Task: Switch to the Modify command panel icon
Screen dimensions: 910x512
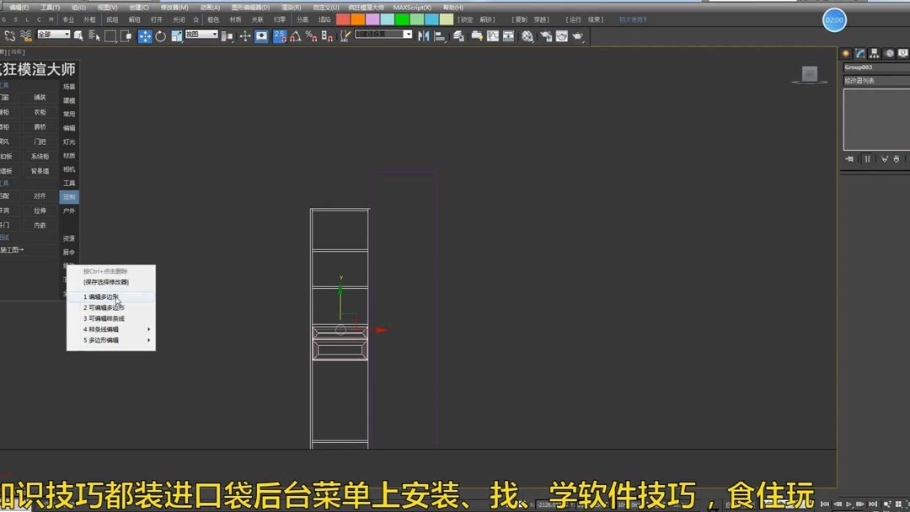Action: click(859, 53)
